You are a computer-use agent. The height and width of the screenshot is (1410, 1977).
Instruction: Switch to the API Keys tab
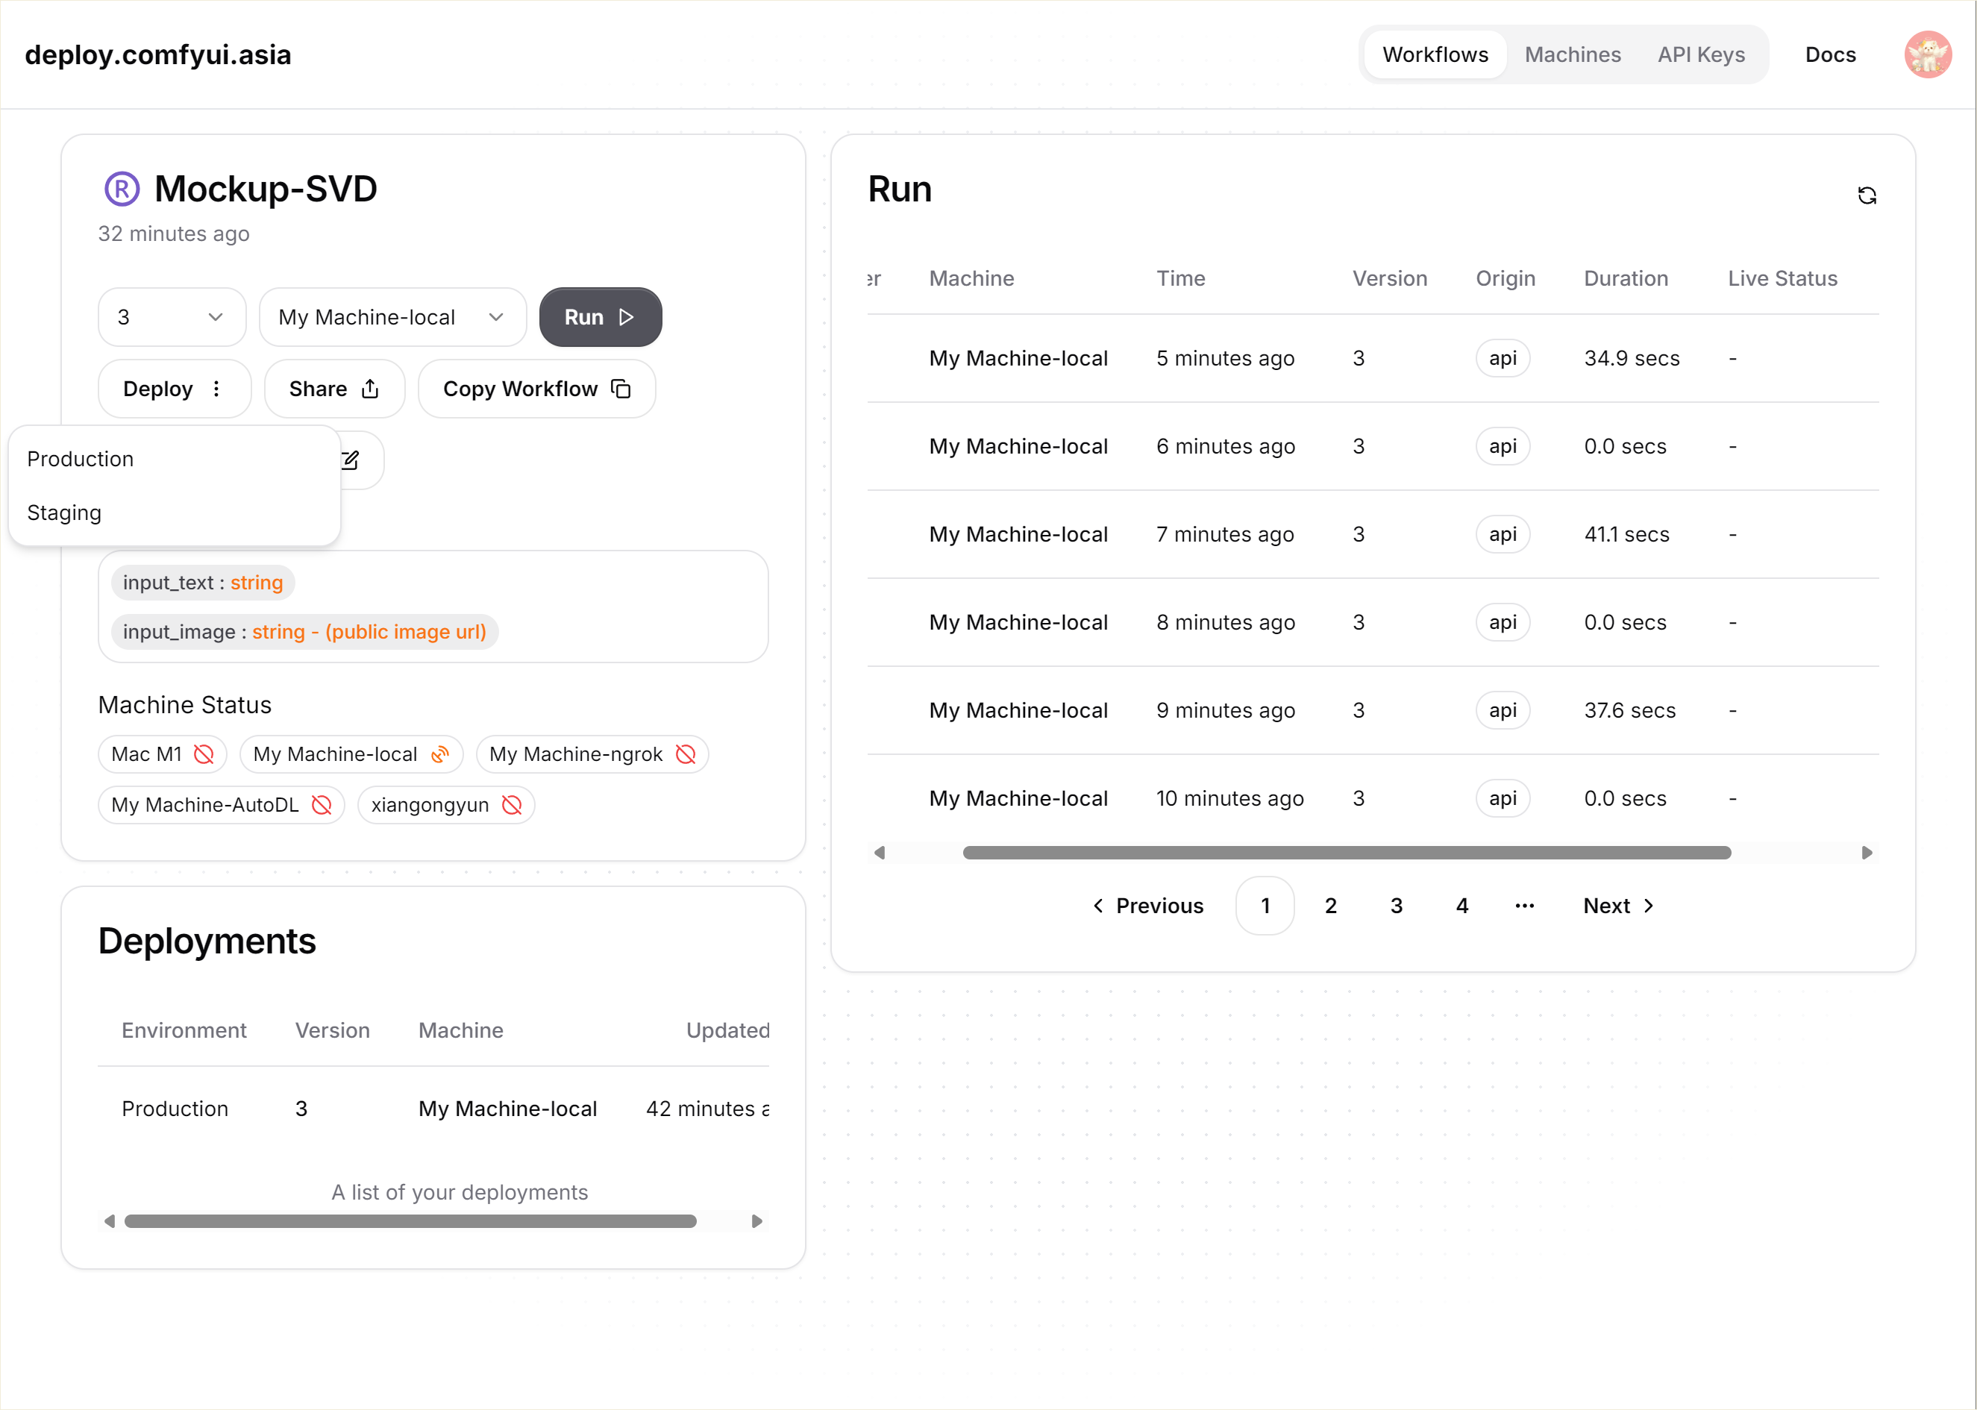point(1701,54)
